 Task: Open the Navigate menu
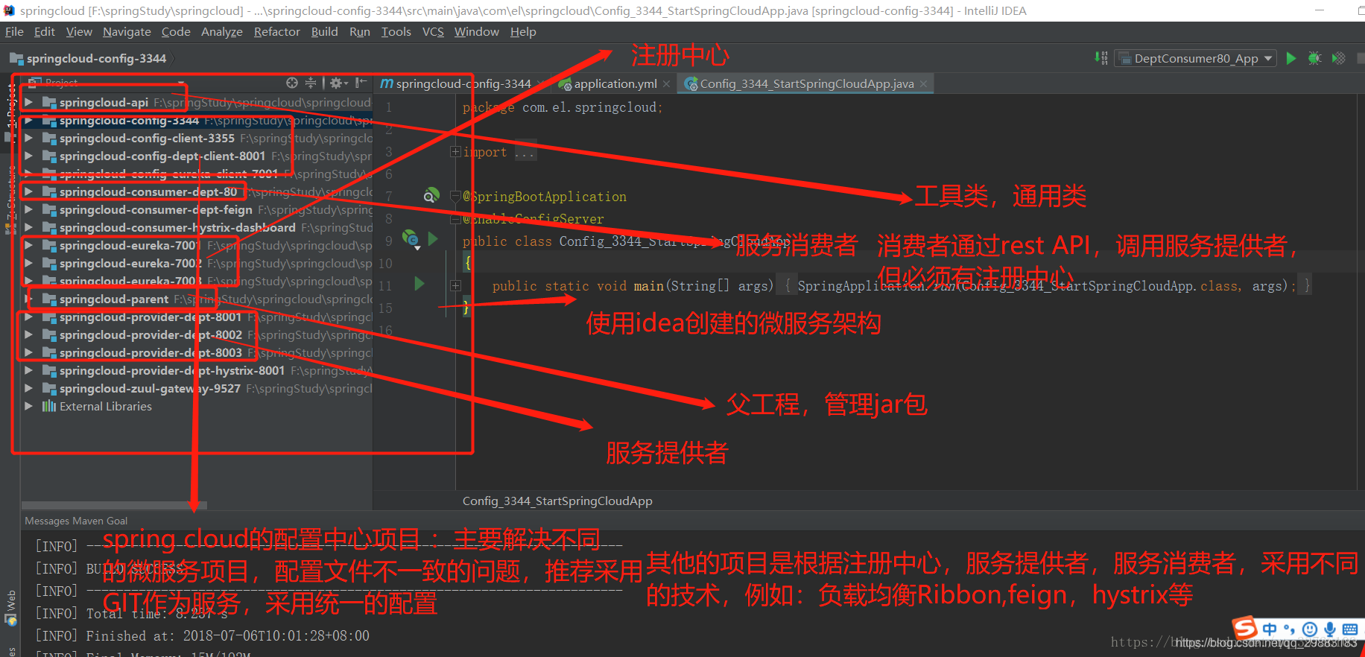coord(127,31)
